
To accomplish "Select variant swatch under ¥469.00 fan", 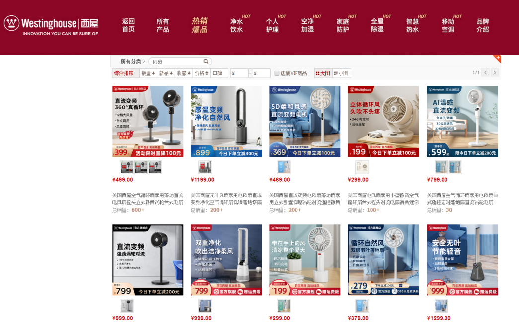I will coord(283,167).
